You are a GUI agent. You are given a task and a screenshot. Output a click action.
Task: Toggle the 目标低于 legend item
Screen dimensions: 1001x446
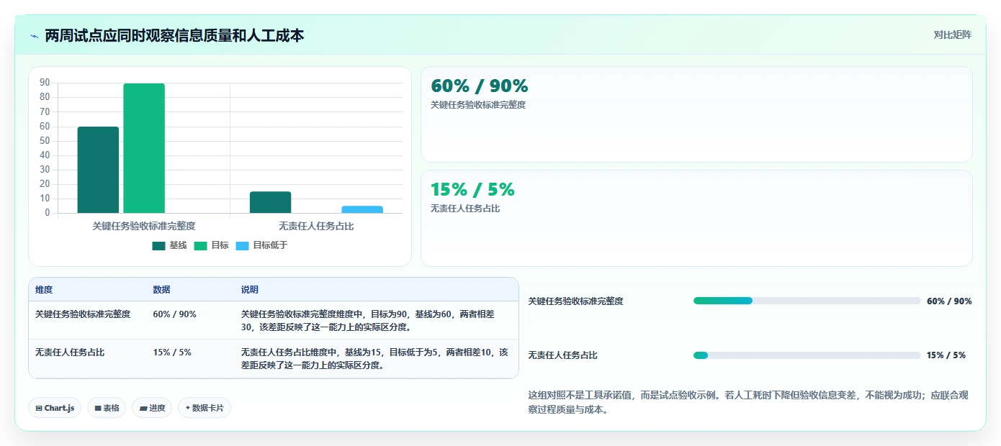[x=262, y=245]
